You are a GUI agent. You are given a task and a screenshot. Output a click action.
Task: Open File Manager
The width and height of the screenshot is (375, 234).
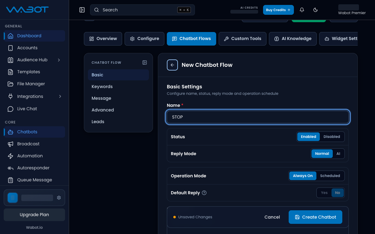coord(34,84)
